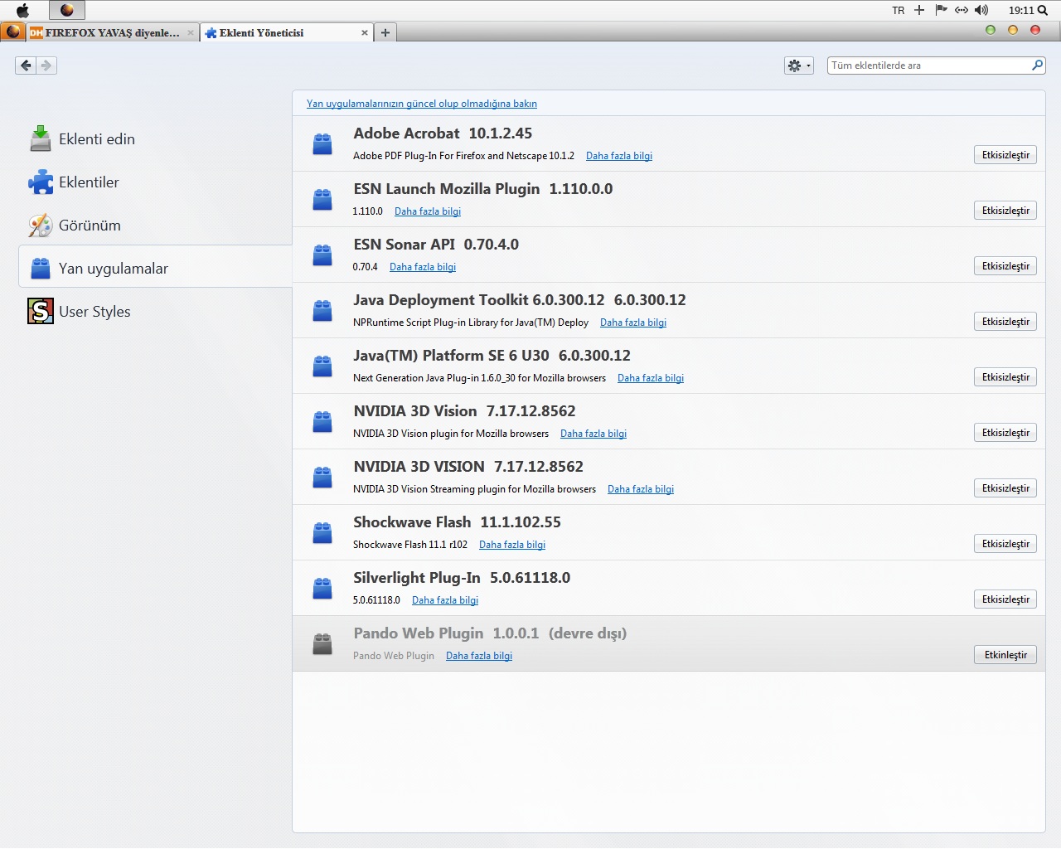Open Daha fazla bilgi for Java Deployment Toolkit
The height and width of the screenshot is (849, 1061).
point(633,323)
